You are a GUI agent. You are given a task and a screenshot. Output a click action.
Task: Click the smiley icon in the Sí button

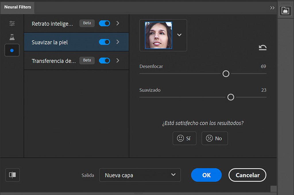point(181,138)
